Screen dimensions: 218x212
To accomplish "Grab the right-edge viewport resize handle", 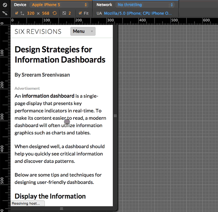I will pyautogui.click(x=115, y=116).
